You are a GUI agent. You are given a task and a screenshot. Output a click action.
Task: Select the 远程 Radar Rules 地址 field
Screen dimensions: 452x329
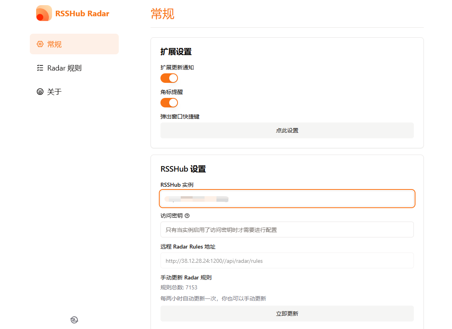click(x=287, y=261)
